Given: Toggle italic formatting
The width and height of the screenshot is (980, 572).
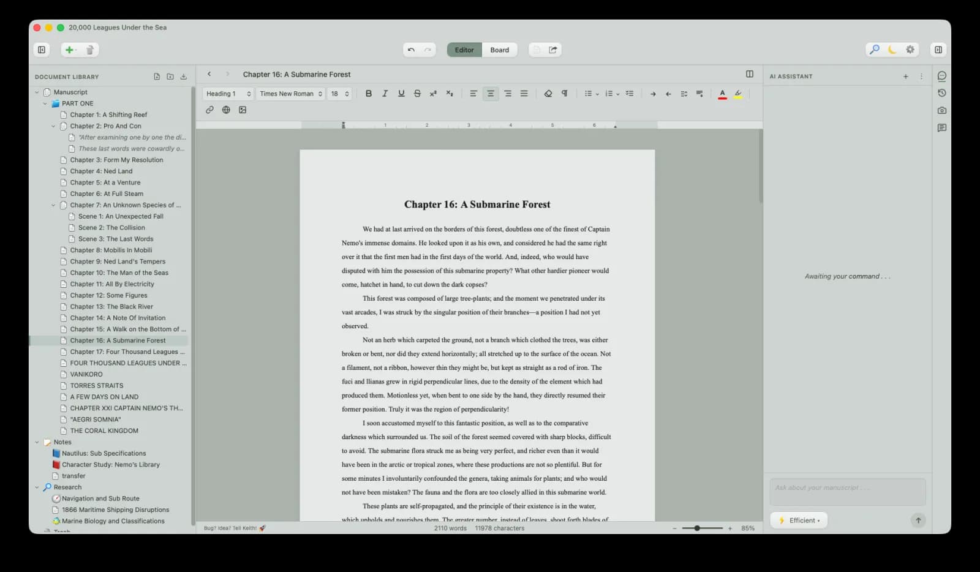Looking at the screenshot, I should [385, 94].
